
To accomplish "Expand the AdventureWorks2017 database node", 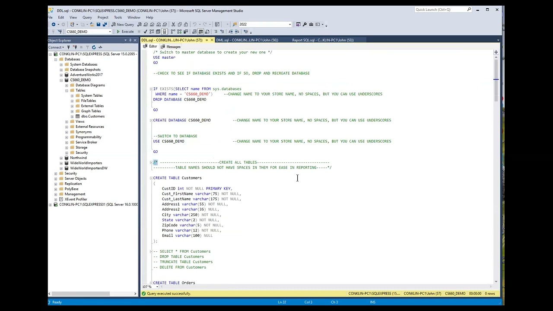I will pyautogui.click(x=61, y=75).
